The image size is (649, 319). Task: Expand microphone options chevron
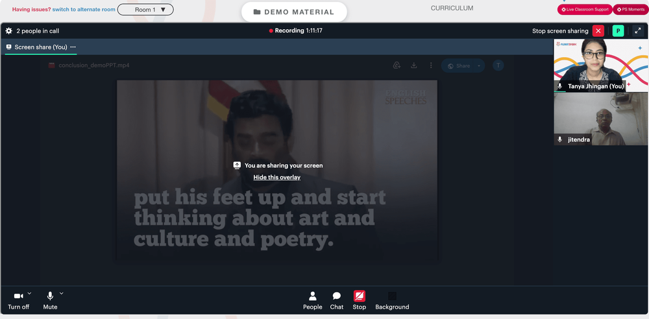coord(61,293)
